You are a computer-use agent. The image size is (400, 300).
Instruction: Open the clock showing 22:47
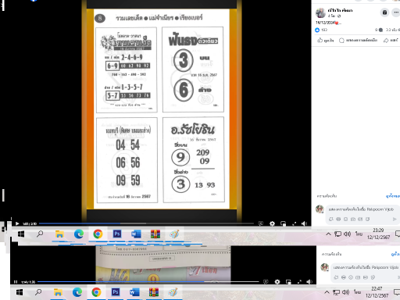pos(377,292)
